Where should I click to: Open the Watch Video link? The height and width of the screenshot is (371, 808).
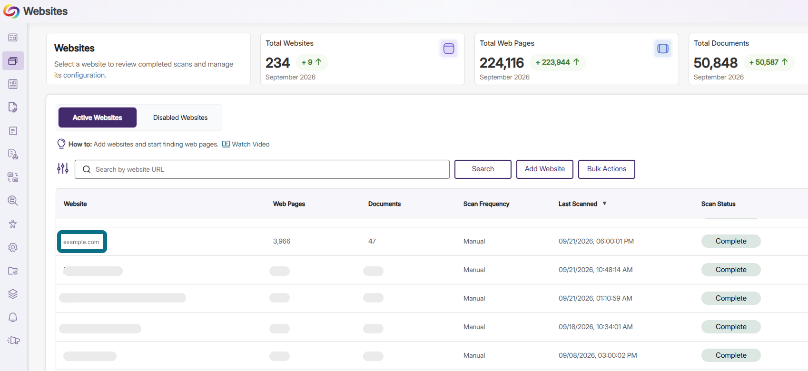(x=251, y=144)
